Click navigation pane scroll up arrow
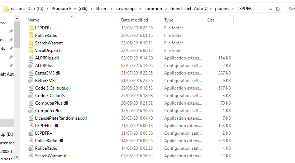The image size is (295, 163). tap(17, 19)
